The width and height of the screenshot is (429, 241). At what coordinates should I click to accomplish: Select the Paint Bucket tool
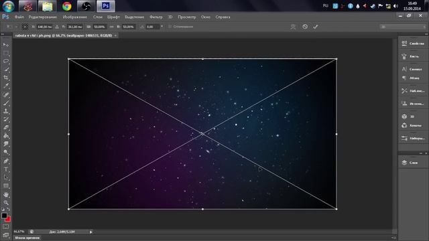(6, 136)
